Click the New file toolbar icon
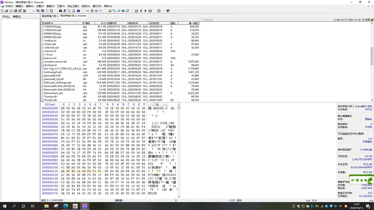This screenshot has width=374, height=210. point(2,11)
